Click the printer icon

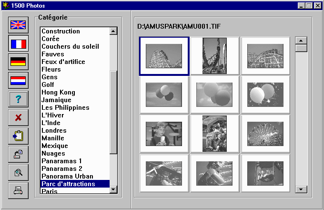coord(19,190)
